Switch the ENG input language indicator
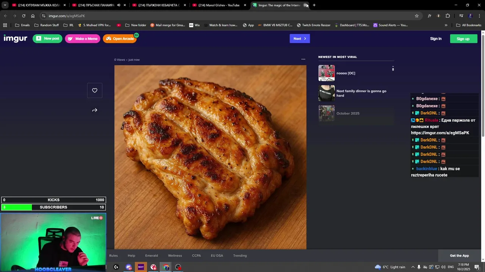Screen dimensions: 485x272 451,267
